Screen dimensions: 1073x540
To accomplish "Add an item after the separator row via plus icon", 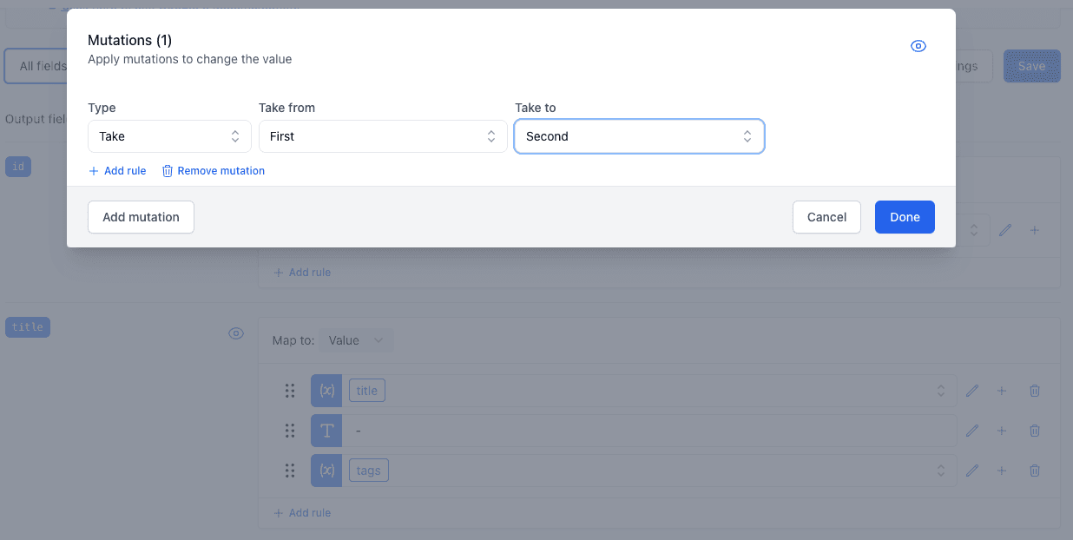I will click(1001, 430).
